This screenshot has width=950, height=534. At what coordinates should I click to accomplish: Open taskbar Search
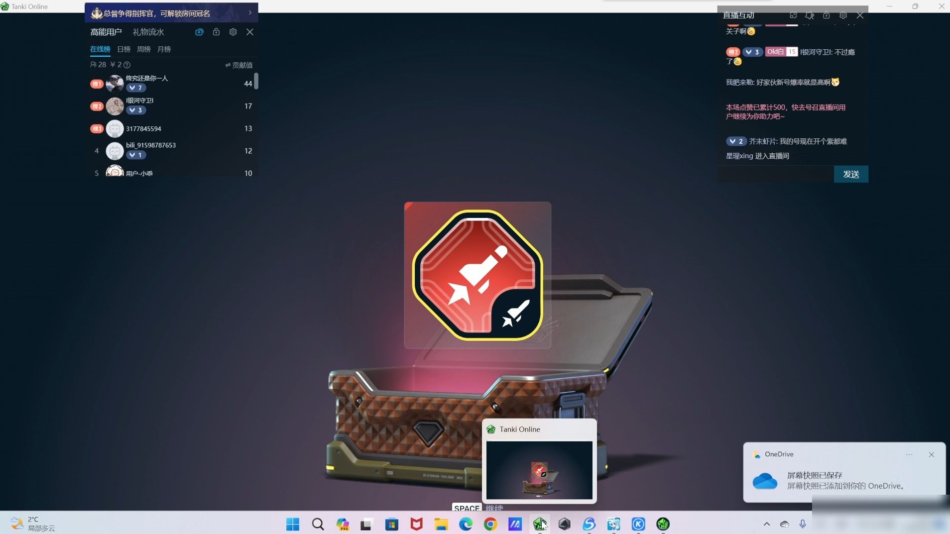318,524
